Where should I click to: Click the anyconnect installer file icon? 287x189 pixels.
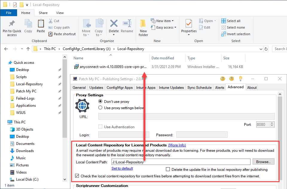coord(76,67)
